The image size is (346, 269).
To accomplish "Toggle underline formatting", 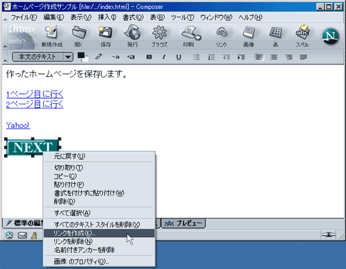I will [179, 57].
